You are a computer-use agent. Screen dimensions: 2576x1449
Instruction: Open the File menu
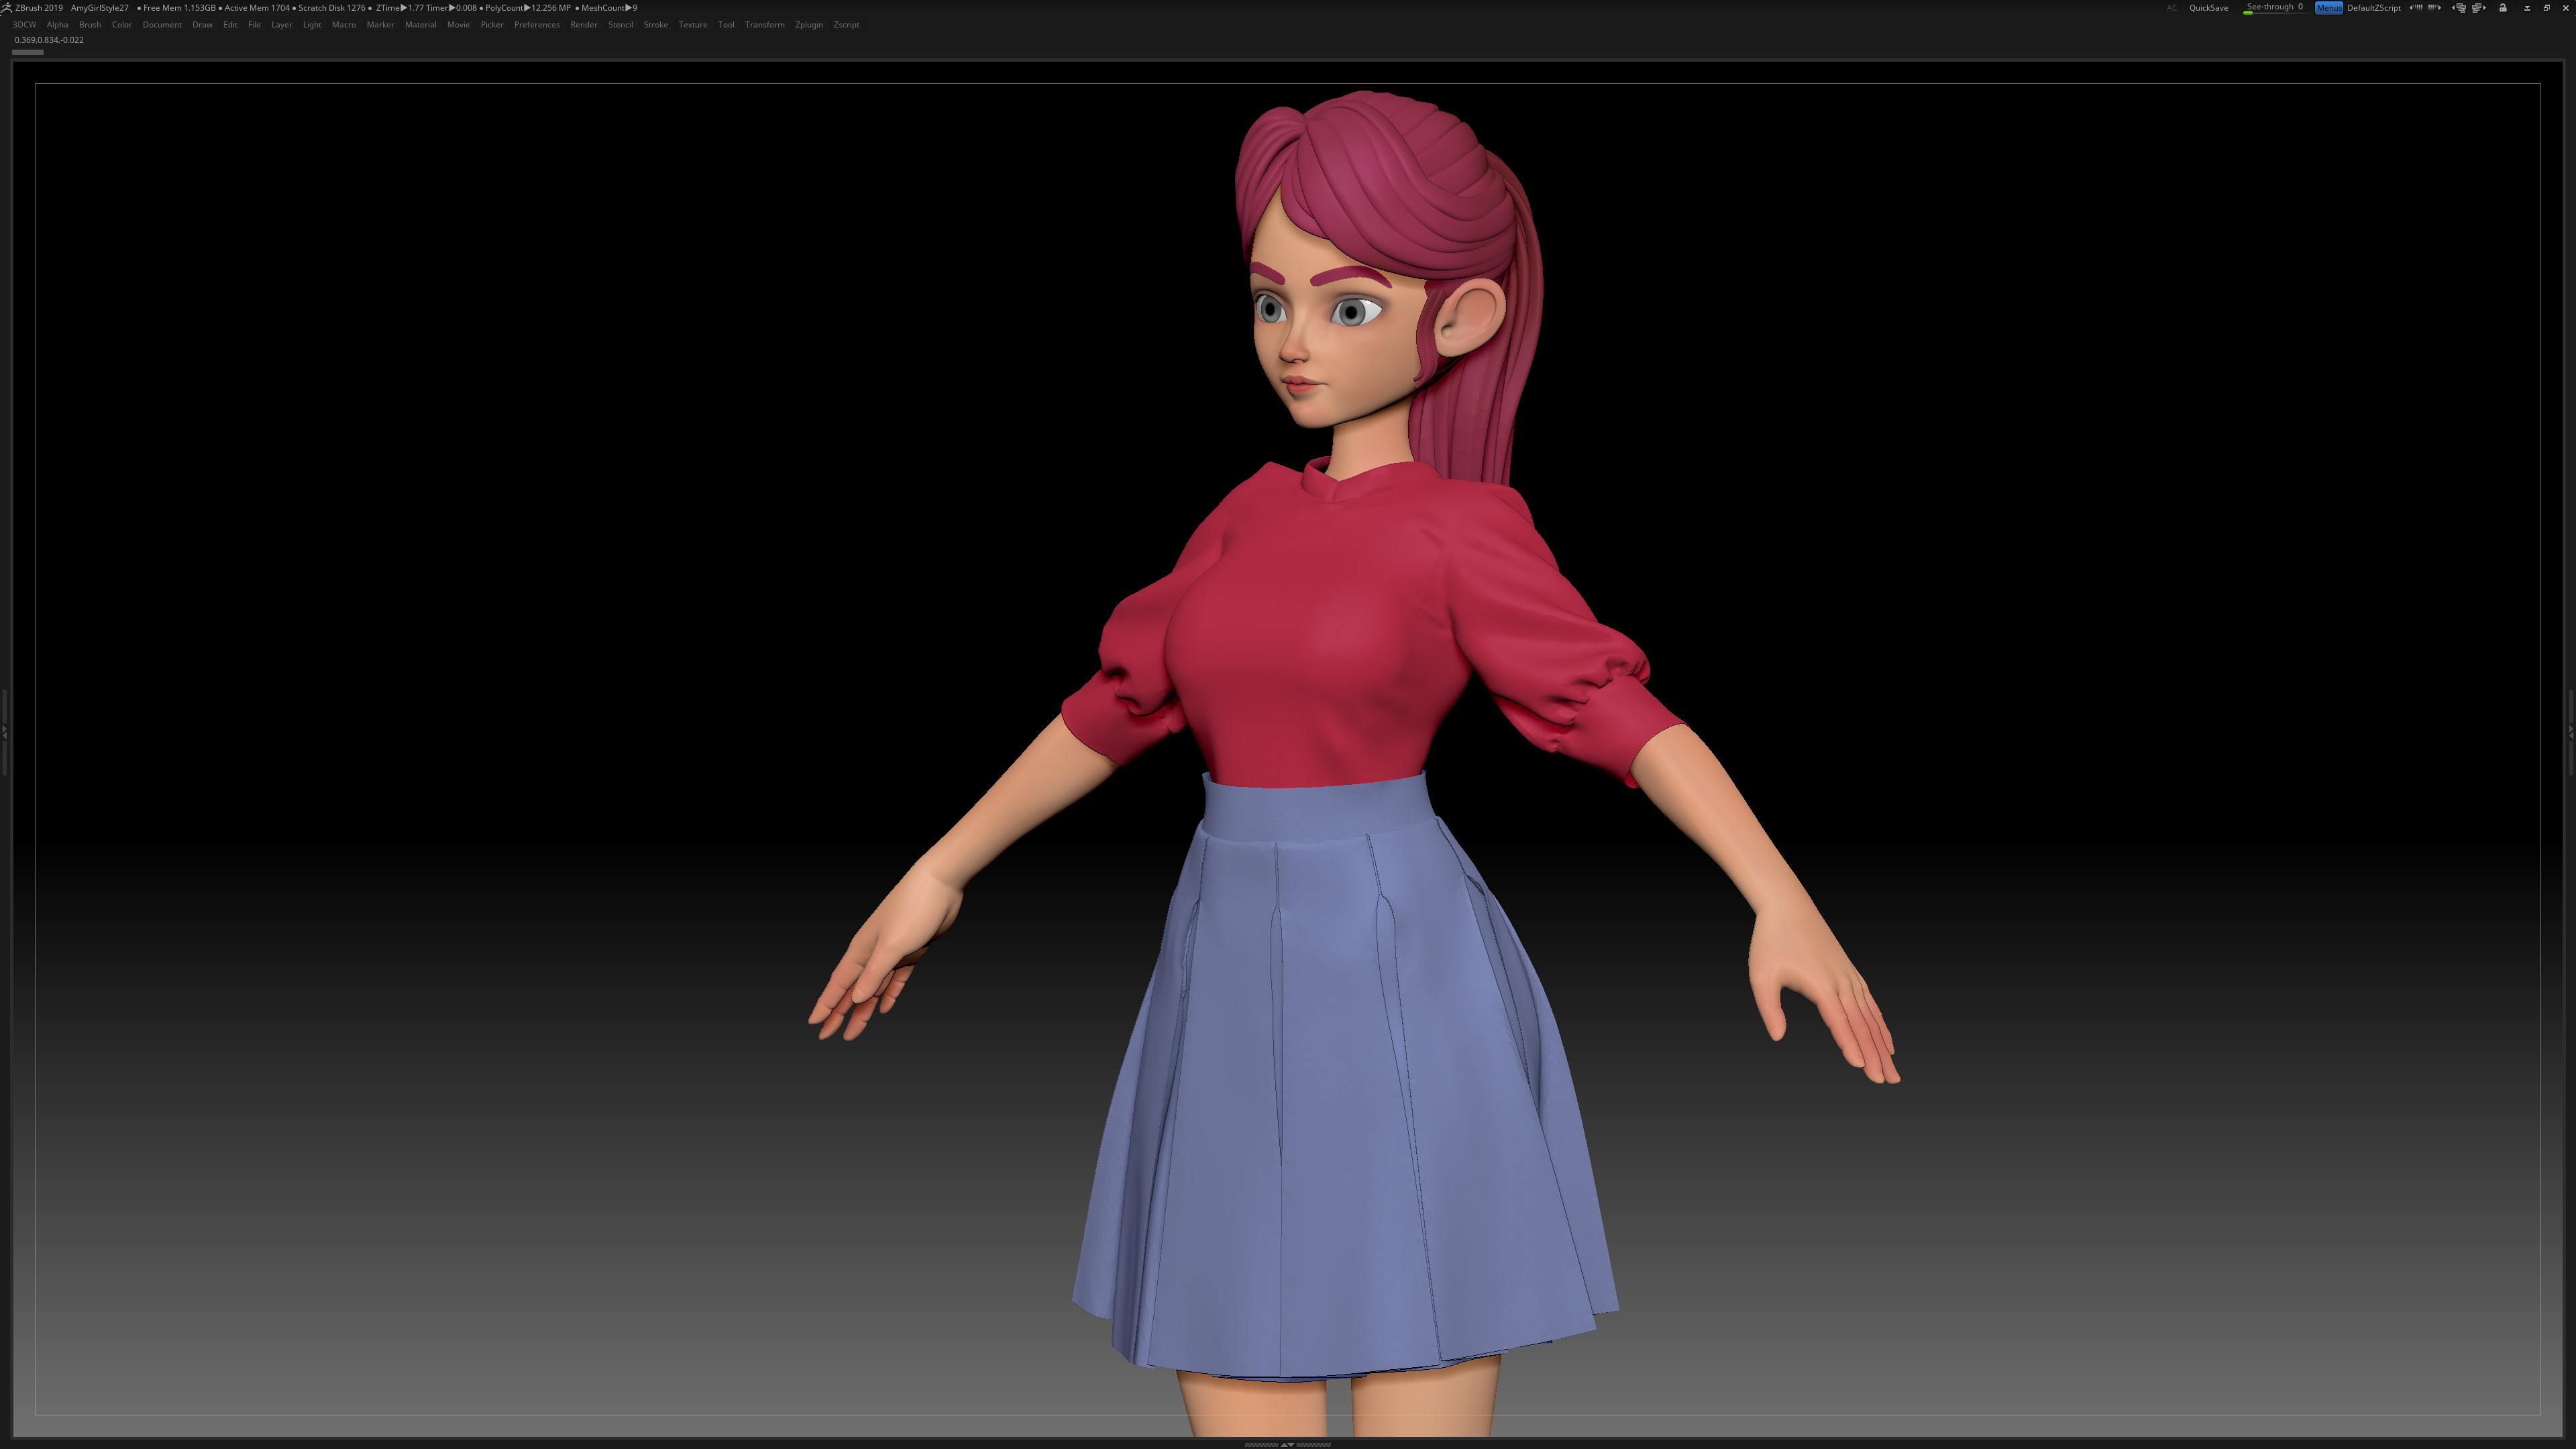tap(254, 25)
